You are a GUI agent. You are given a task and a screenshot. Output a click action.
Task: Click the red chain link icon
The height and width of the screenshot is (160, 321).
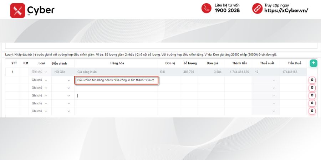[x=257, y=9]
